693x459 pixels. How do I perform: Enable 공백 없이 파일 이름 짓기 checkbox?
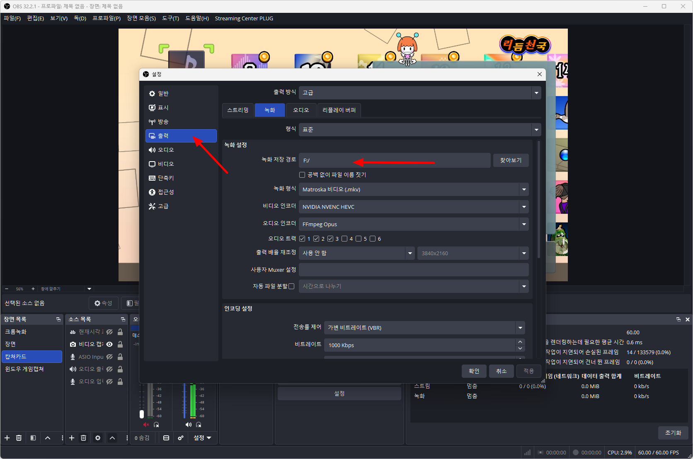click(302, 175)
